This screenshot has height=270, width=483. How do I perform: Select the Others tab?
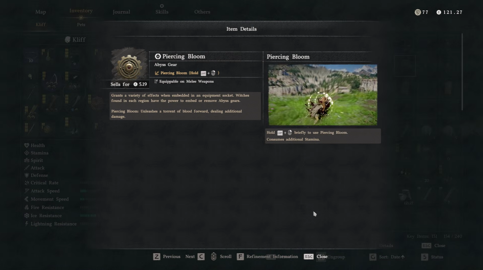pos(202,12)
